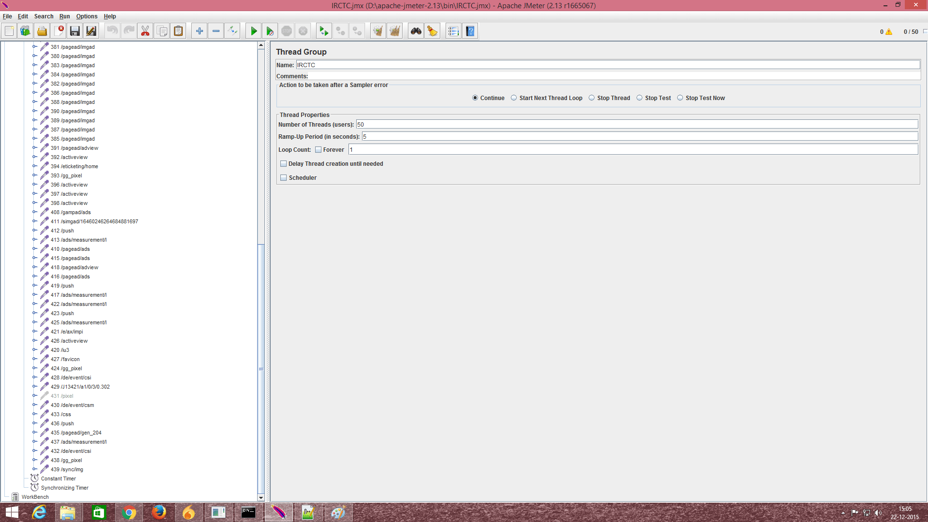The image size is (928, 522).
Task: Click the Windows Start button
Action: pos(11,512)
